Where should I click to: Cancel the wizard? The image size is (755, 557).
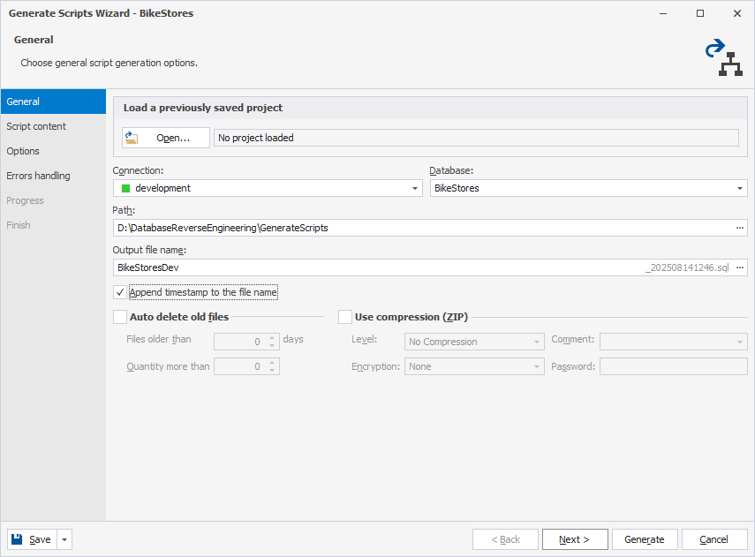point(714,538)
